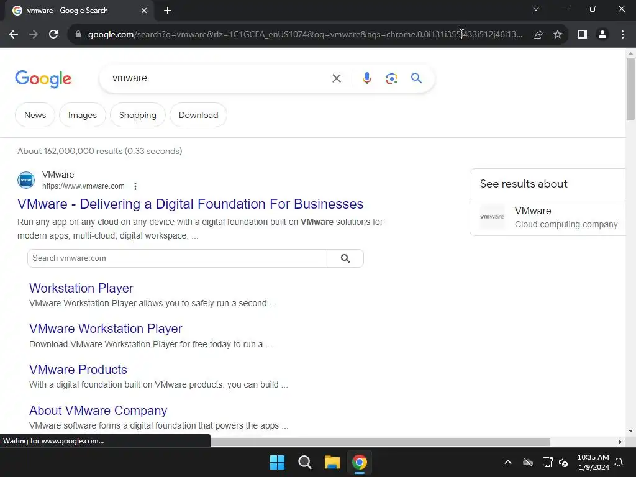
Task: Open Chrome's three-dot menu
Action: coord(622,35)
